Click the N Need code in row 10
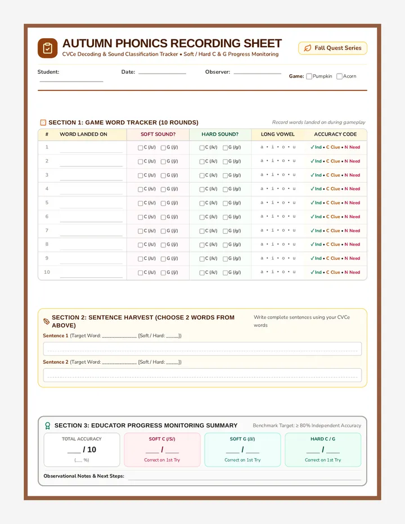The image size is (405, 524). [352, 273]
